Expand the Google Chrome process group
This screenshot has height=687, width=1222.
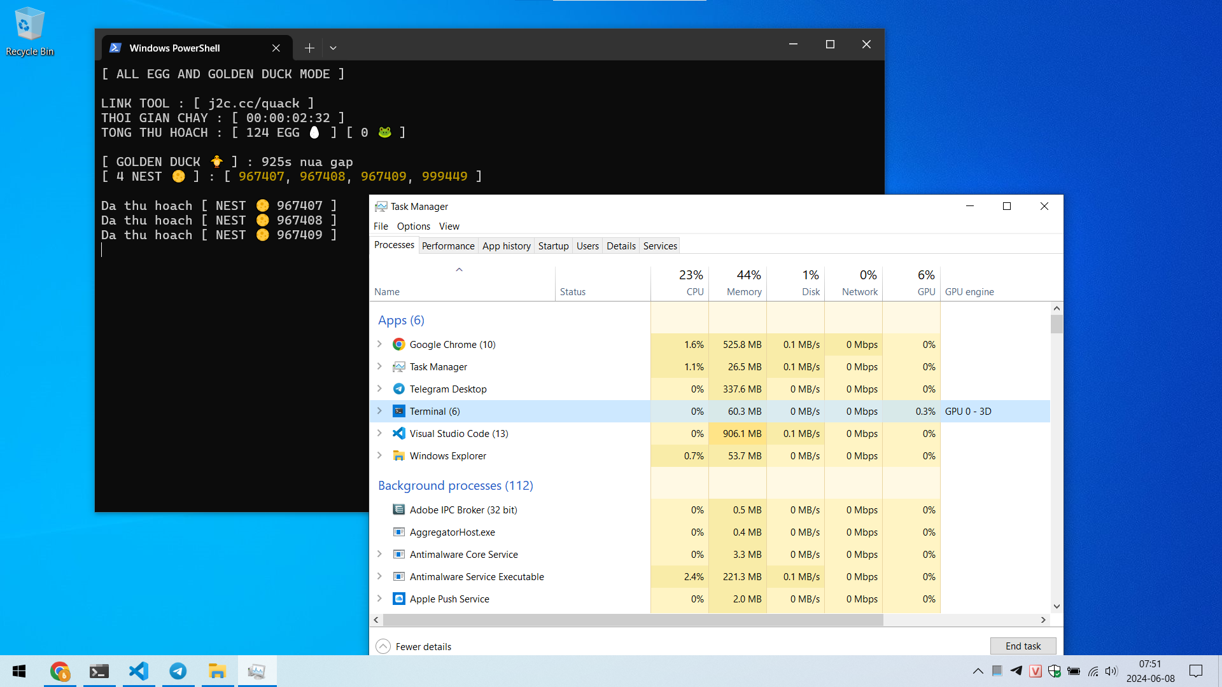[x=380, y=344]
